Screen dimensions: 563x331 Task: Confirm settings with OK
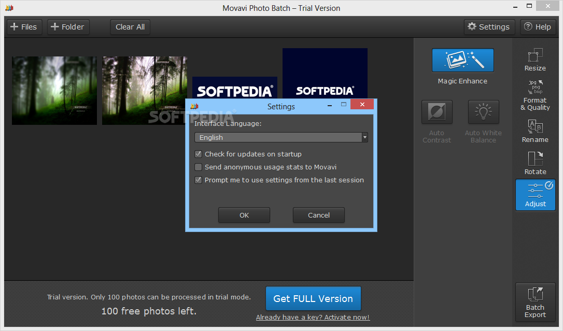pos(244,215)
